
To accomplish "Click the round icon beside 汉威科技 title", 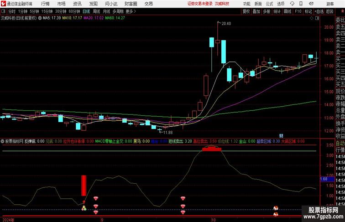I will pyautogui.click(x=40, y=18).
